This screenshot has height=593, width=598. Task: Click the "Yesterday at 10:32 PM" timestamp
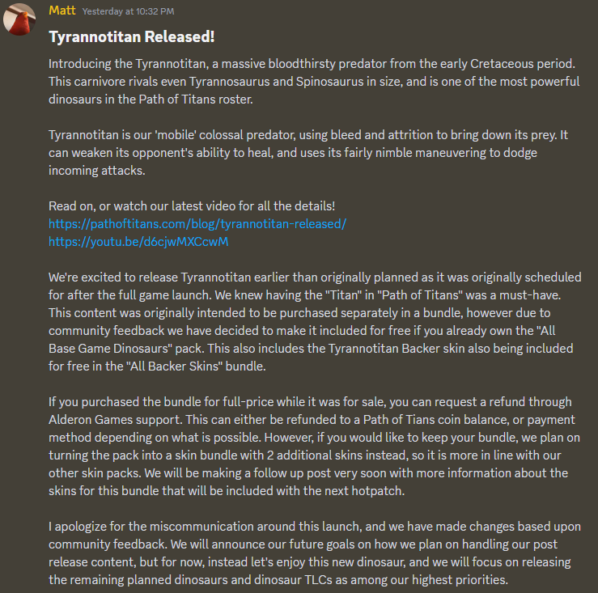click(128, 11)
